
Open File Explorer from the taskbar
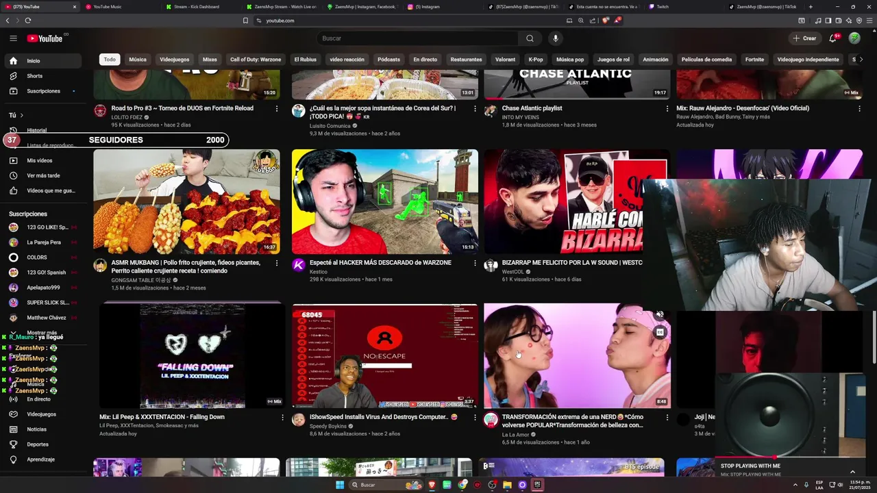pos(507,485)
